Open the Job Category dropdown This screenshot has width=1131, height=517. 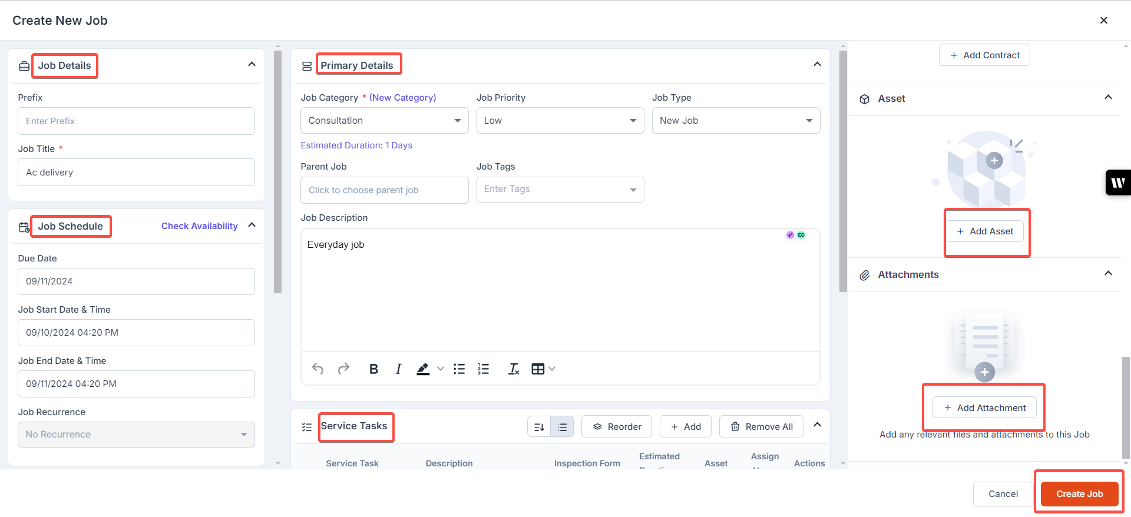pos(384,121)
